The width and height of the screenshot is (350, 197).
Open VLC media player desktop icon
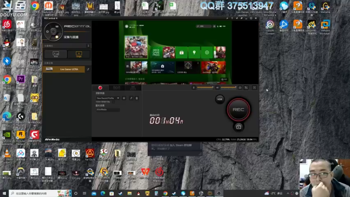(7, 156)
